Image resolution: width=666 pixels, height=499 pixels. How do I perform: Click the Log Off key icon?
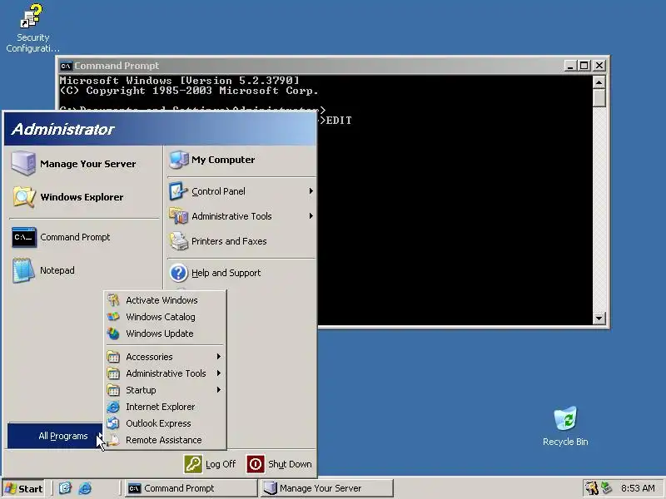(193, 464)
